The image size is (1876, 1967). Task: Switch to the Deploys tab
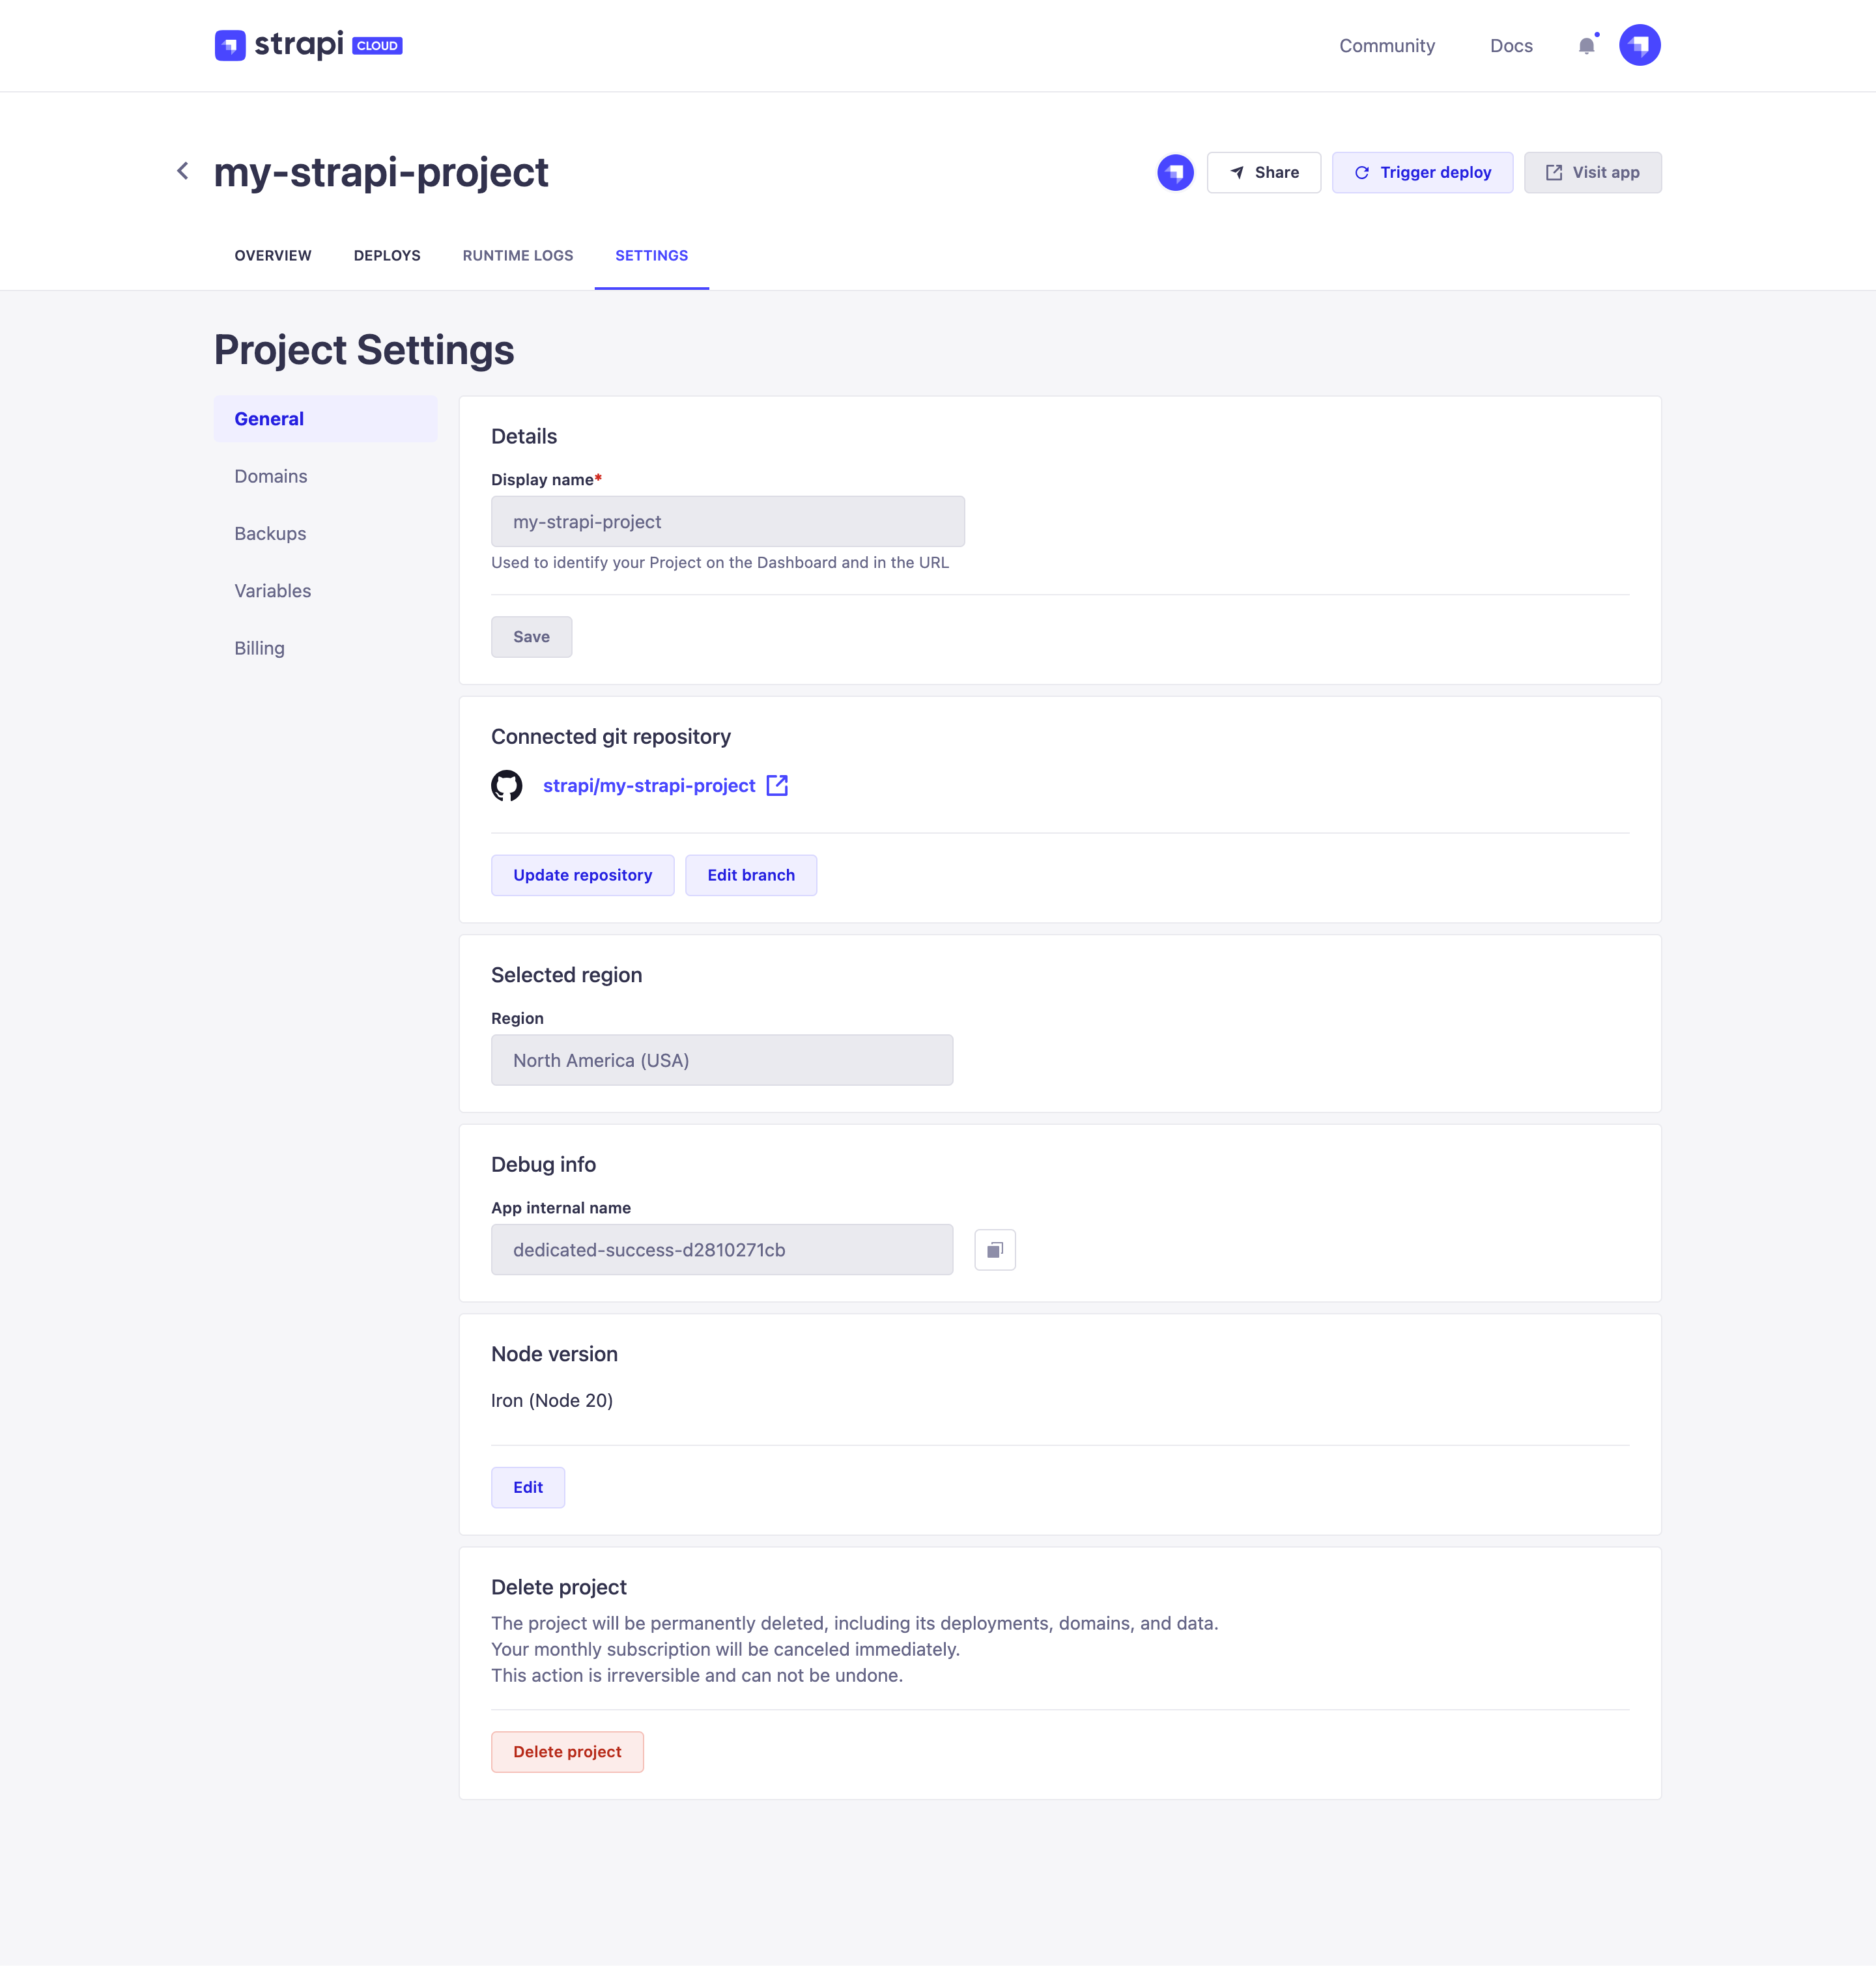tap(387, 255)
